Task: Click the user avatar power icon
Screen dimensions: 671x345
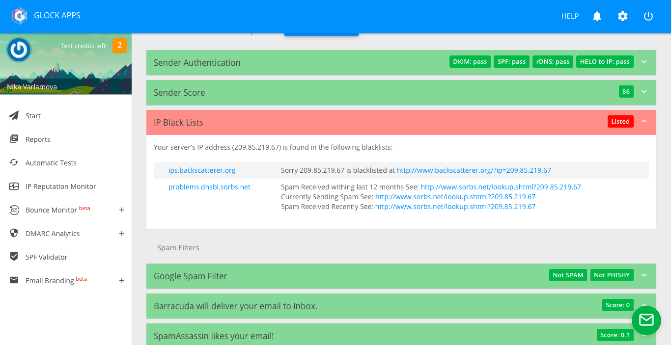Action: (19, 50)
